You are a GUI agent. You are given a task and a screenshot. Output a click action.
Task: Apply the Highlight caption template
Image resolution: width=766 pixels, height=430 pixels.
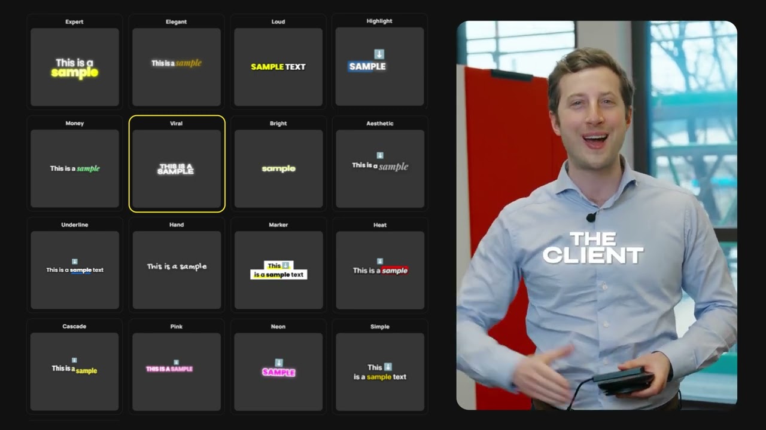pos(380,62)
